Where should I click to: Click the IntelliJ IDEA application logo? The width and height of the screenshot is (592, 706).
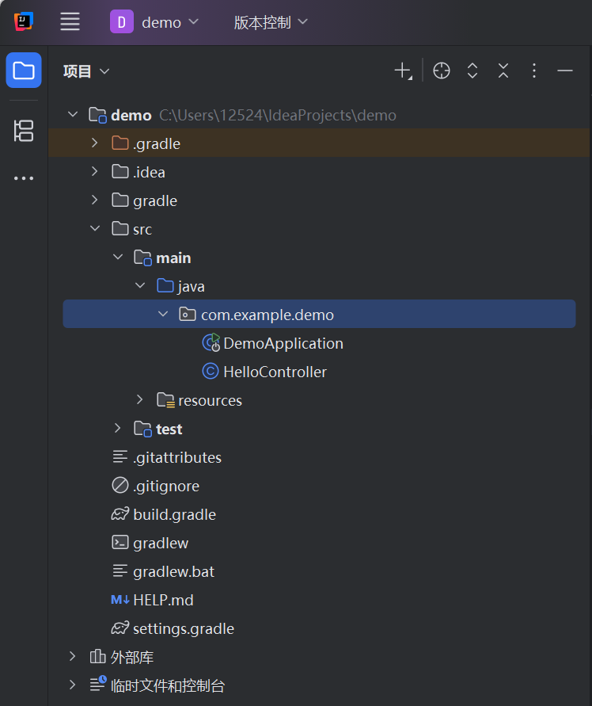click(x=21, y=21)
